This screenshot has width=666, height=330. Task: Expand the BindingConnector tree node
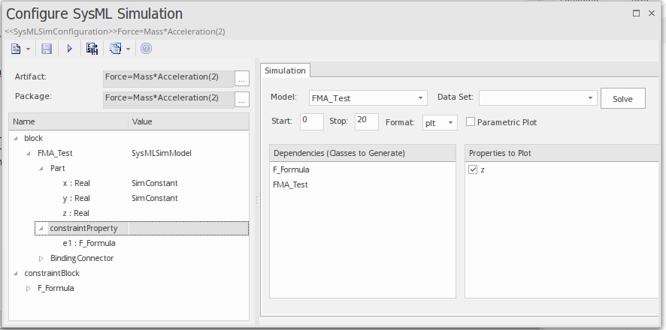41,258
